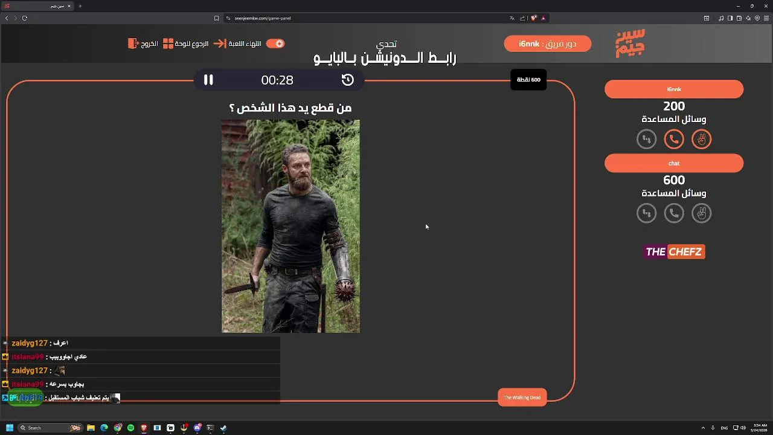Screen dimensions: 773x435
Task: Show hidden system tray icons chevron
Action: click(703, 428)
